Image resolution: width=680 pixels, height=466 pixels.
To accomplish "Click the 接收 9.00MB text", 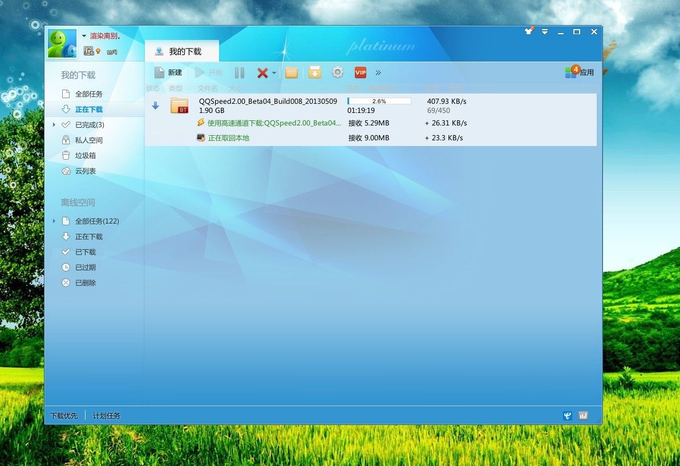I will pos(369,138).
